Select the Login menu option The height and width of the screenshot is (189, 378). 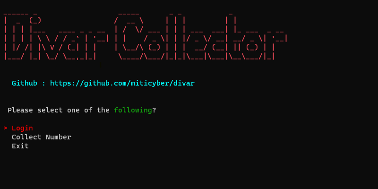click(22, 128)
